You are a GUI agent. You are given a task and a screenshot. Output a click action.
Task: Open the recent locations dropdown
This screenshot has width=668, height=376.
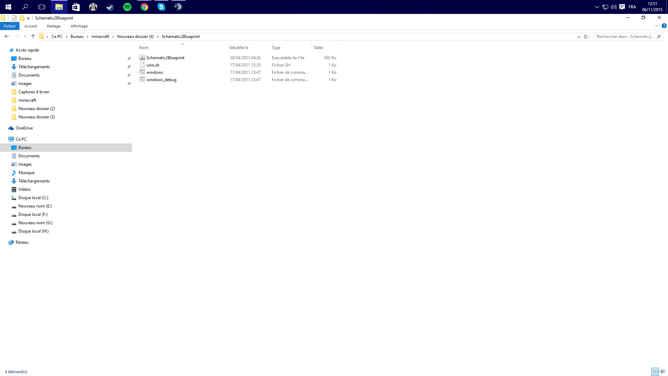point(25,37)
